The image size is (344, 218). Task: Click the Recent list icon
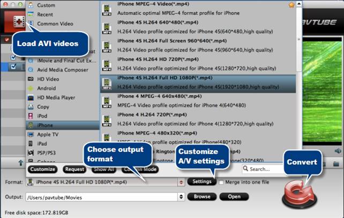pyautogui.click(x=31, y=14)
